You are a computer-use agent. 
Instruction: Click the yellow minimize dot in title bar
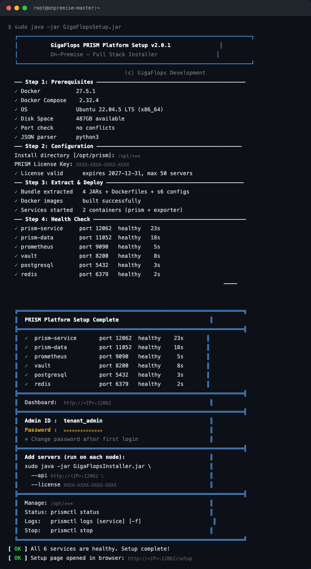[x=17, y=8]
